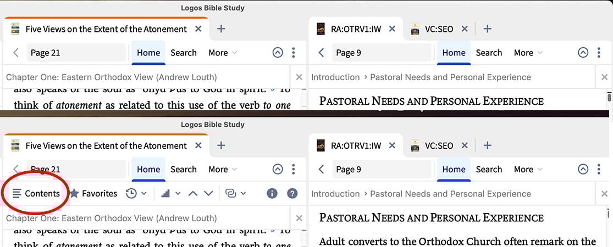613x247 pixels.
Task: Open Favorites in the lower window toolbar
Action: (x=94, y=194)
